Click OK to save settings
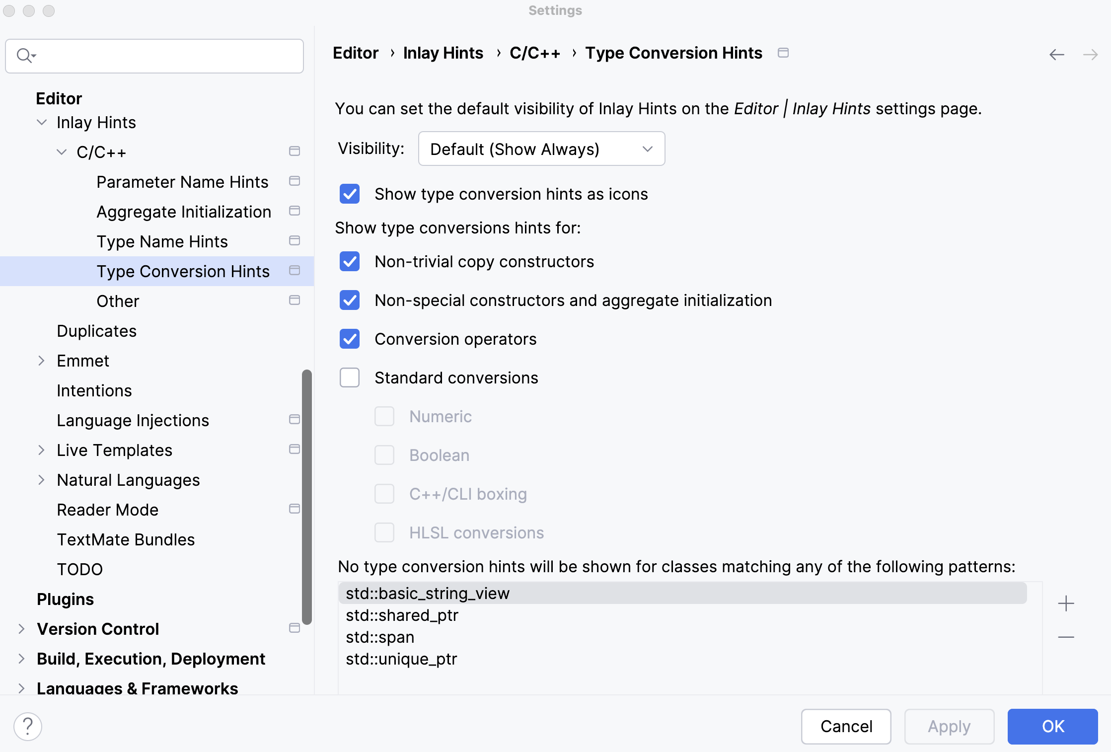The width and height of the screenshot is (1111, 752). click(1052, 726)
